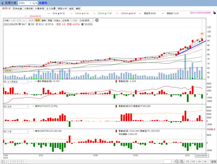Set range with the 3年 button
The image size is (217, 164).
(x=205, y=162)
